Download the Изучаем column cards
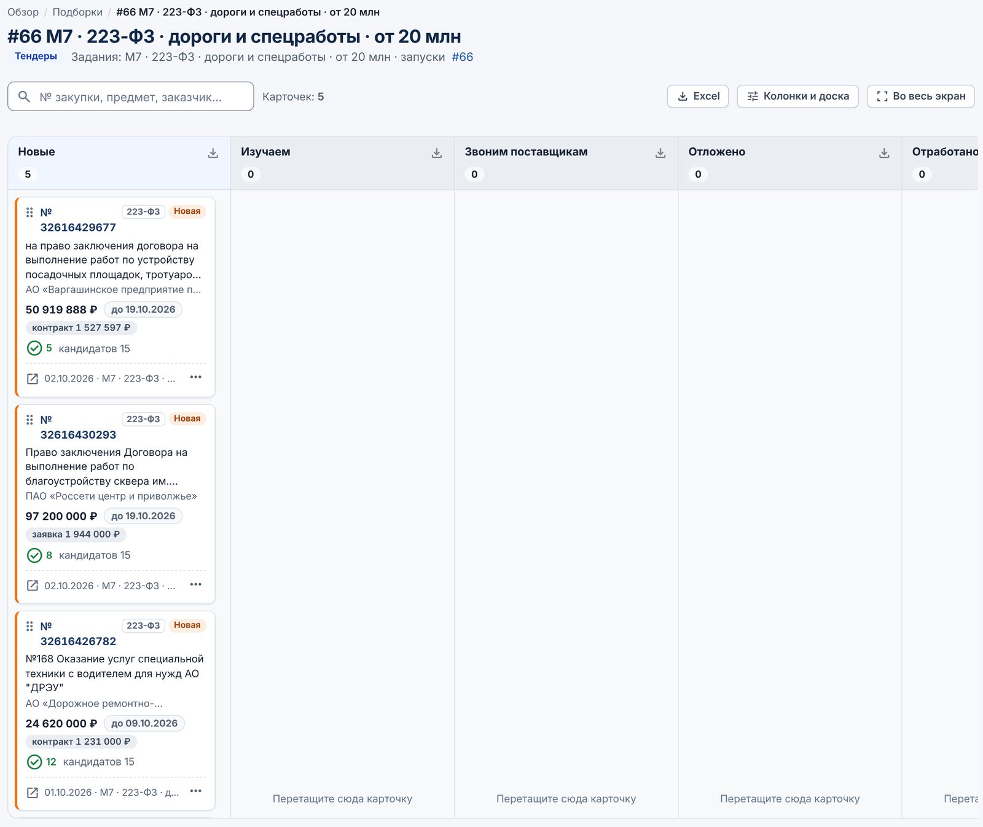 [x=437, y=153]
